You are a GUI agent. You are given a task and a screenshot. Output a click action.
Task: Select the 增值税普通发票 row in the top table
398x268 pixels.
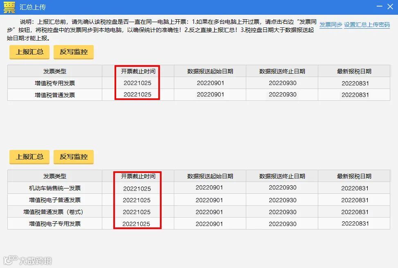[54, 95]
